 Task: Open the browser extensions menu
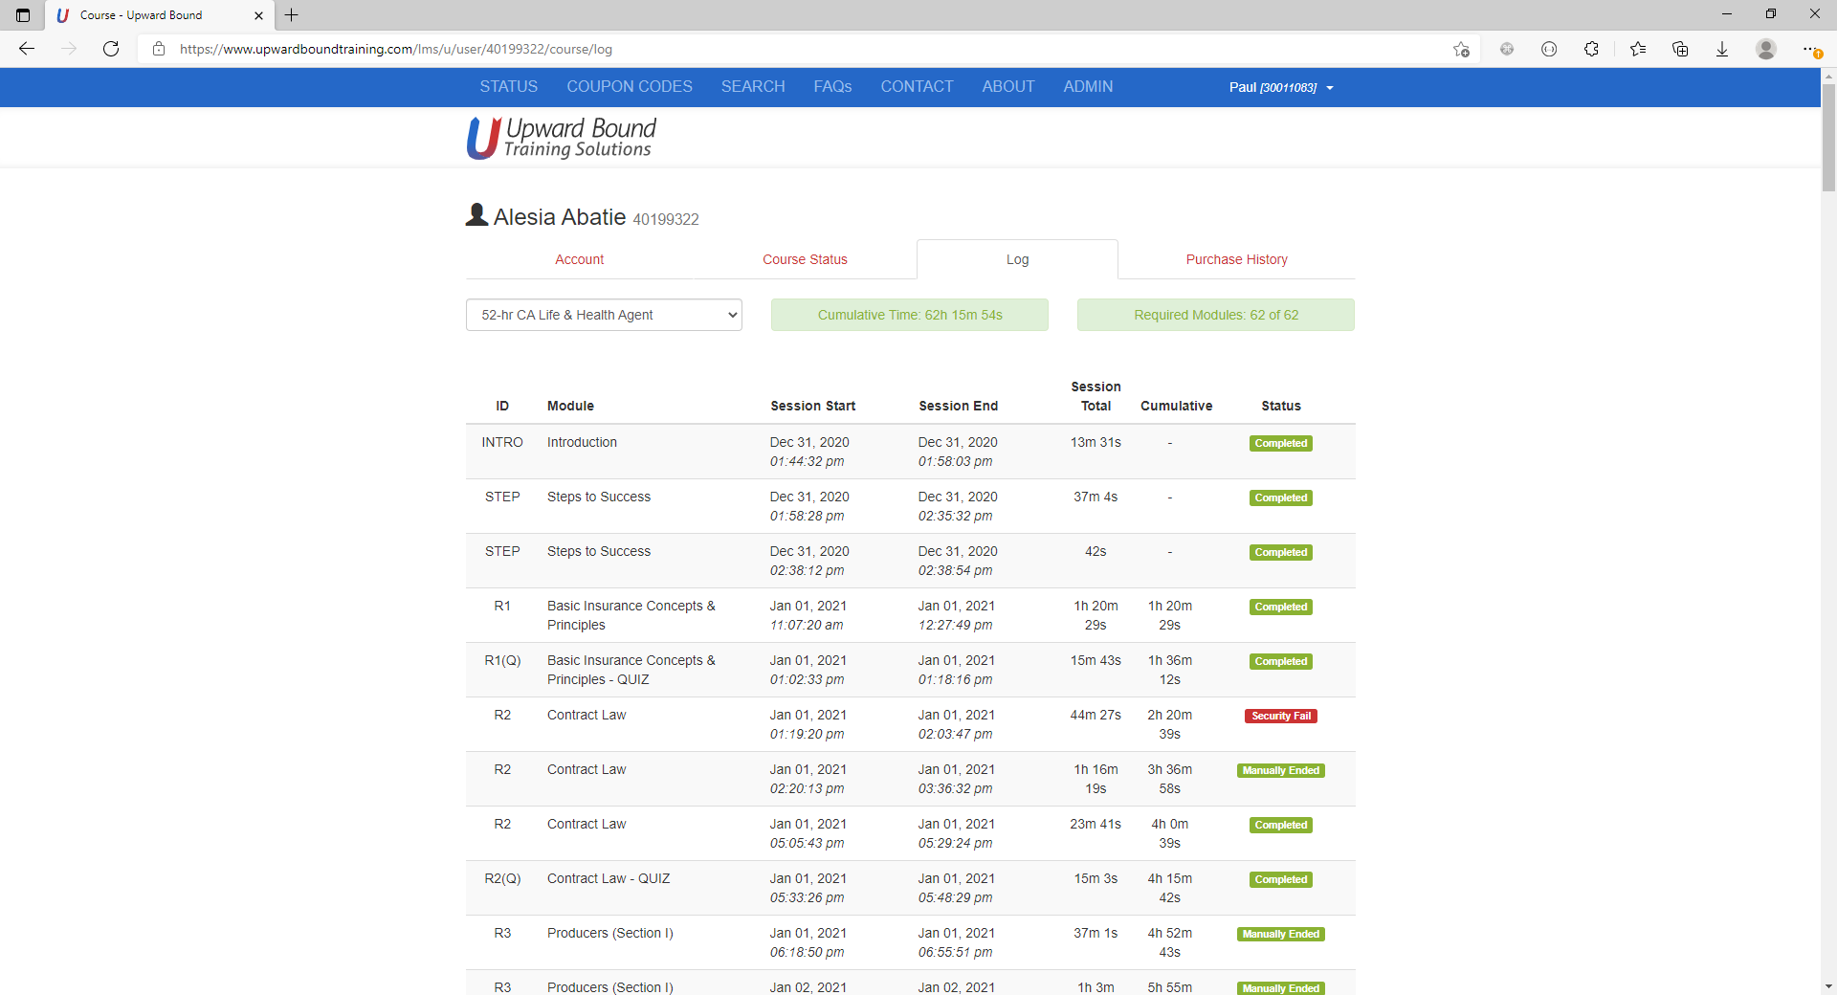click(1591, 49)
